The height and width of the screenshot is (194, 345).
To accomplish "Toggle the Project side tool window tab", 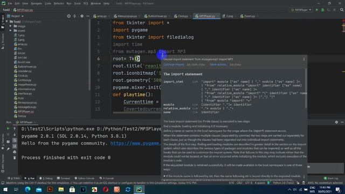I will pos(3,22).
